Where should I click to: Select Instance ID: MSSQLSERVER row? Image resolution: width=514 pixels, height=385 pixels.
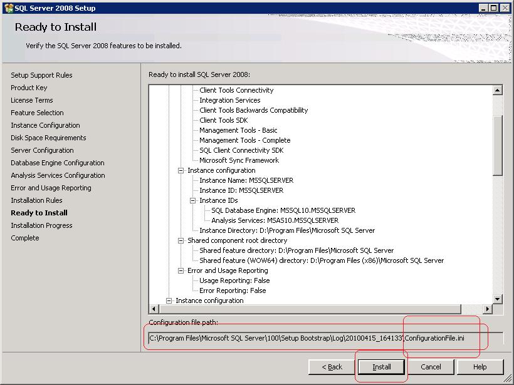(x=241, y=190)
